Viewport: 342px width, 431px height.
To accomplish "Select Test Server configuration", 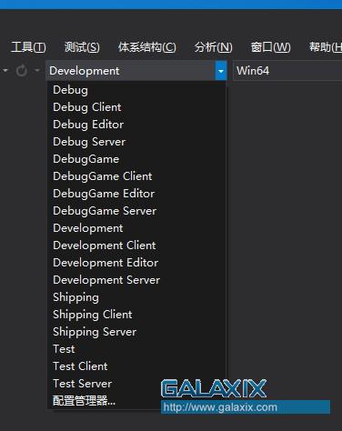I will [x=136, y=384].
